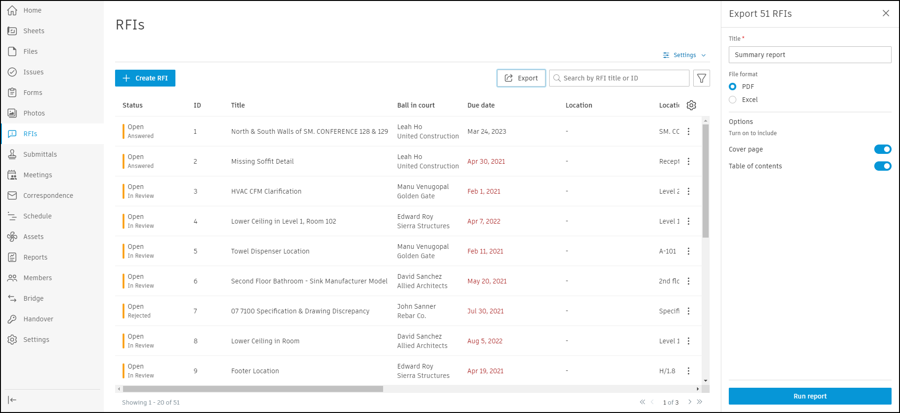Screen dimensions: 900x413
Task: Click the horizontal table scrollbar
Action: [x=253, y=389]
